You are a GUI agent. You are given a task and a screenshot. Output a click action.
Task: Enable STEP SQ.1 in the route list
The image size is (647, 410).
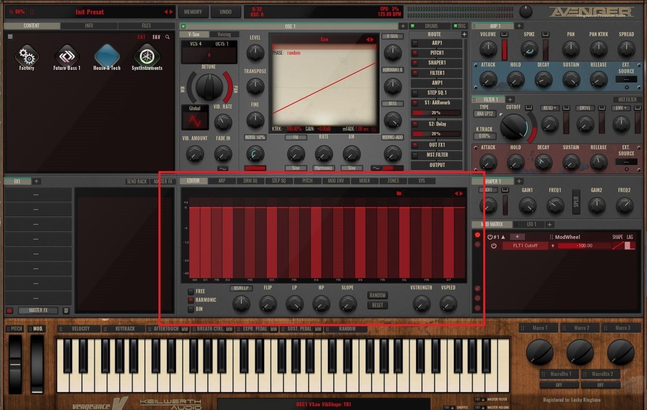pos(415,93)
